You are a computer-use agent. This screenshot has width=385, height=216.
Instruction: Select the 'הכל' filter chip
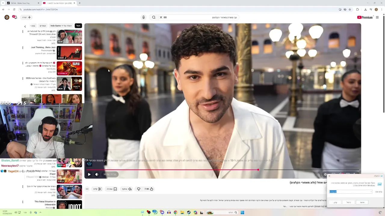click(78, 26)
